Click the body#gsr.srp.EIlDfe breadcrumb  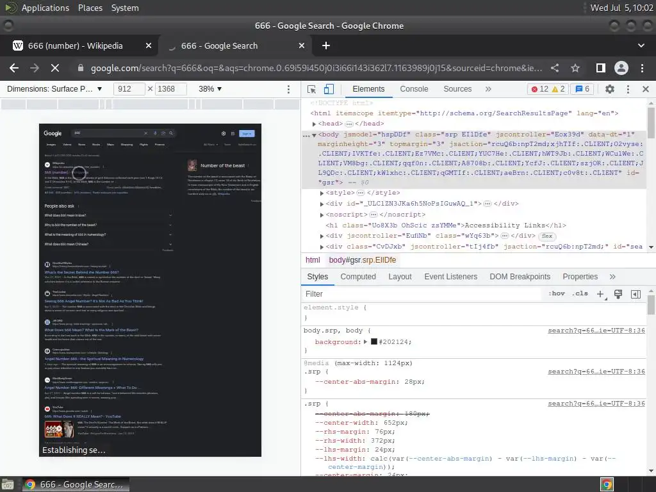[x=363, y=260]
